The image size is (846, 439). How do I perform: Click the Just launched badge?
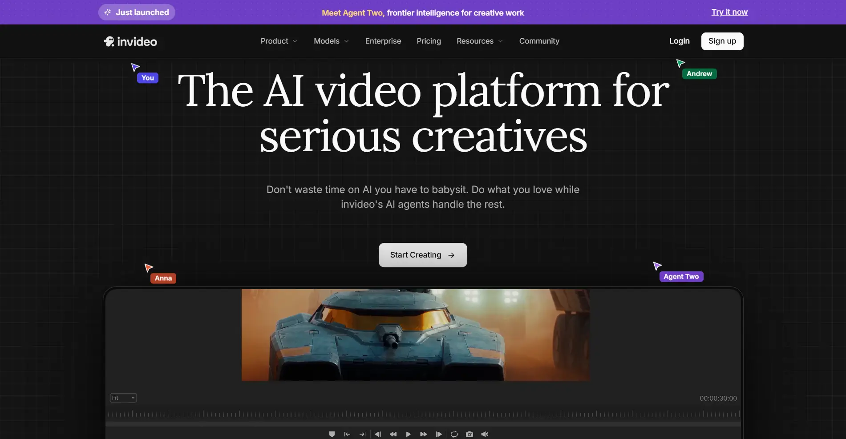[x=137, y=12]
